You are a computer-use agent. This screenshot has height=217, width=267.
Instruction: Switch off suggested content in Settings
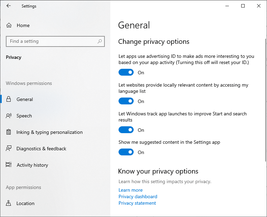pyautogui.click(x=126, y=152)
